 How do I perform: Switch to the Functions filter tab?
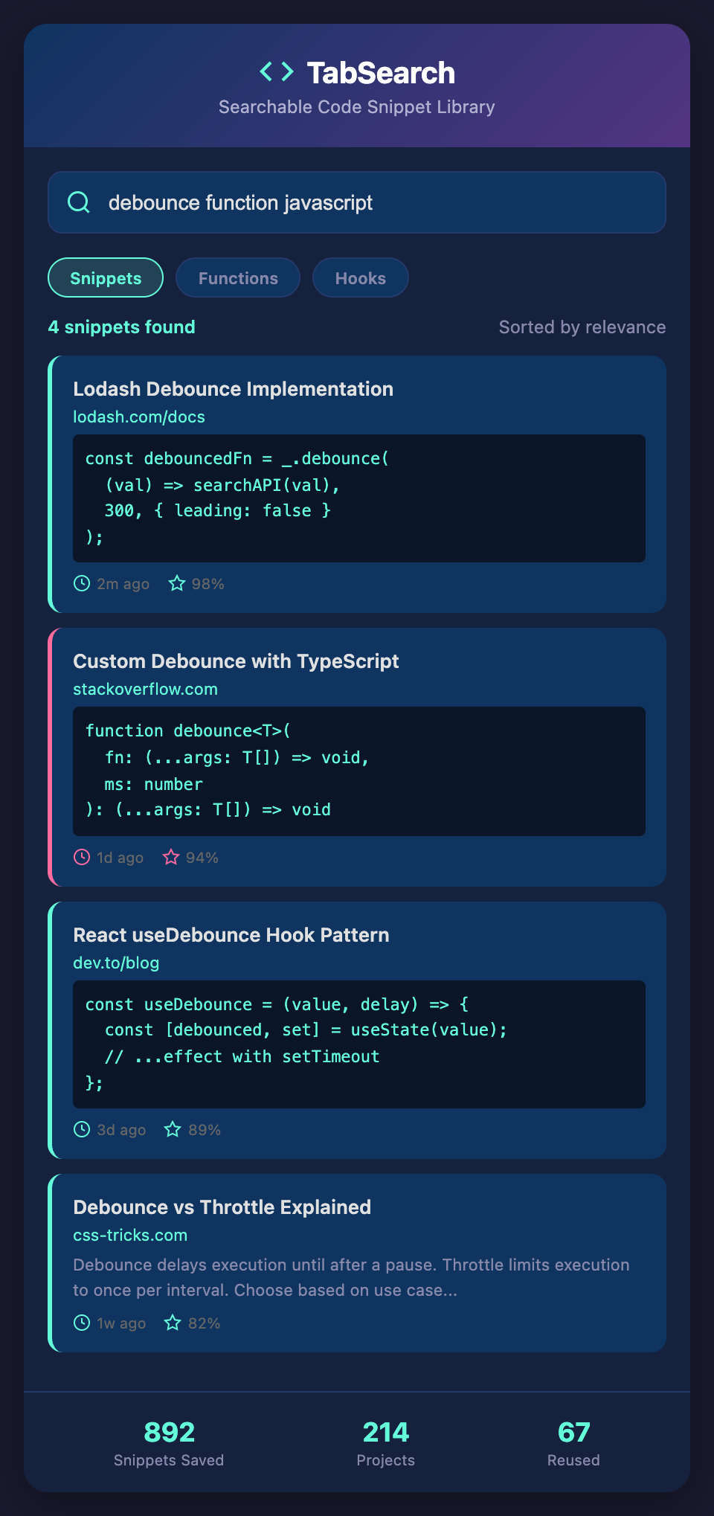pos(238,277)
